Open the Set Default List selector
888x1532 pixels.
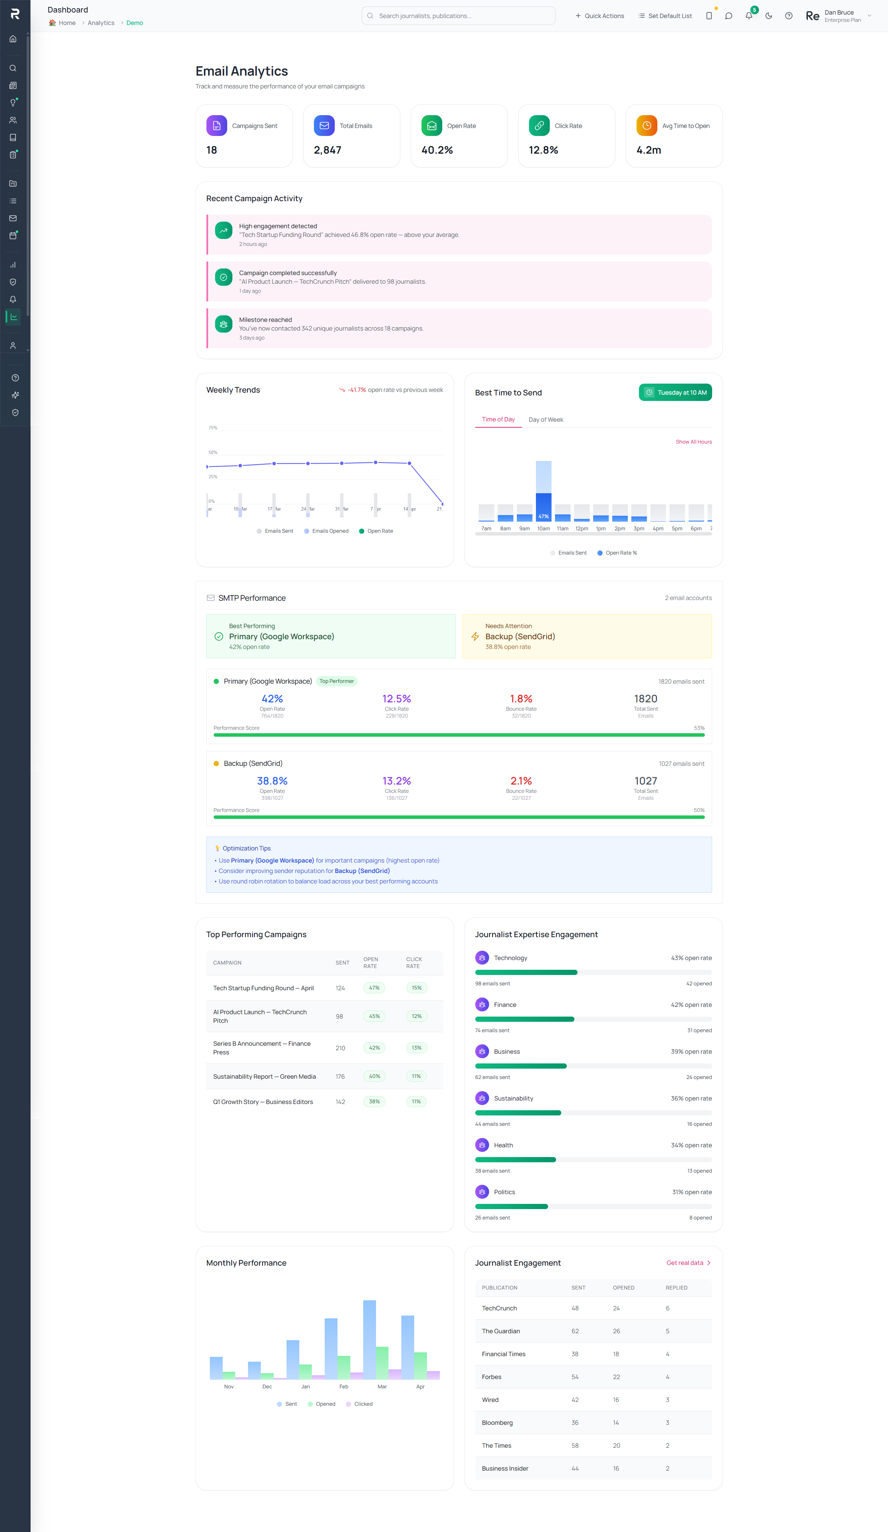[665, 16]
